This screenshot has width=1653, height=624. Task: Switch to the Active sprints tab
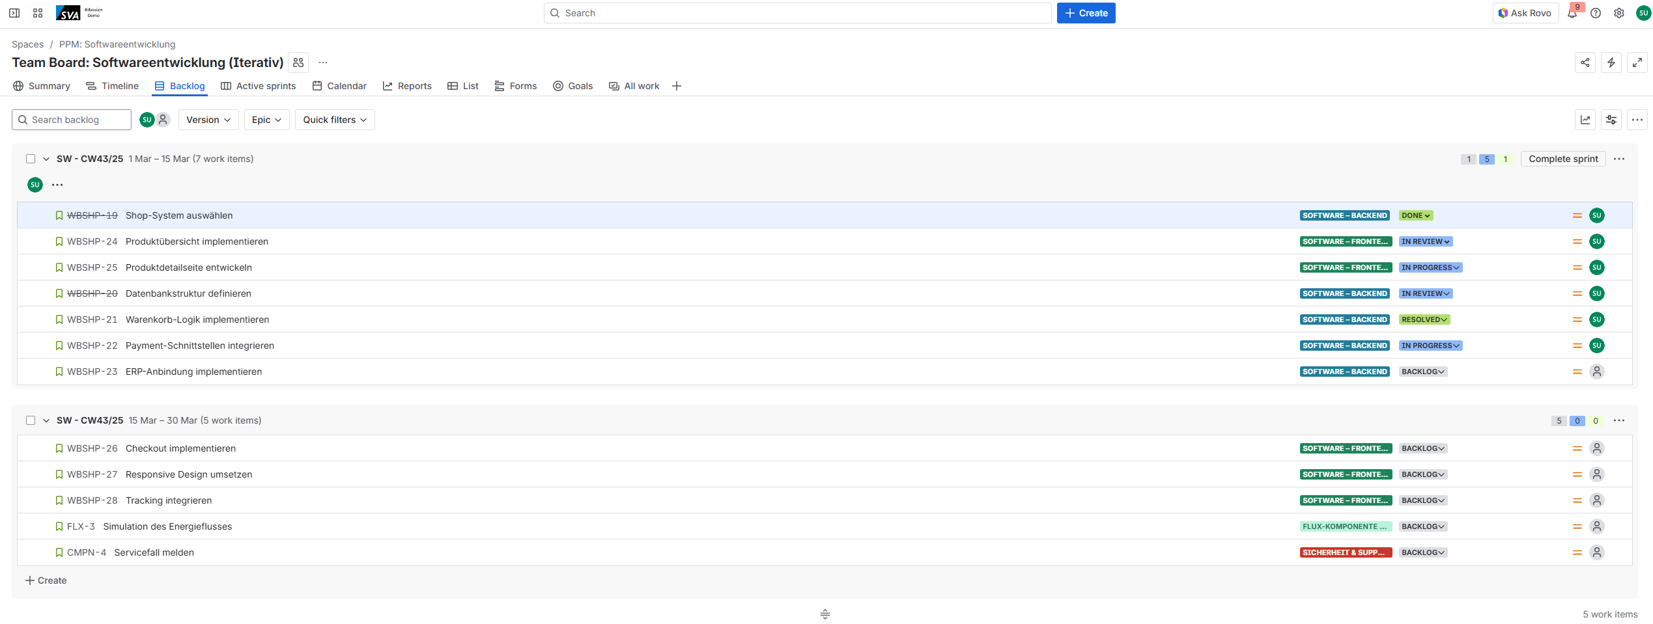click(x=259, y=86)
